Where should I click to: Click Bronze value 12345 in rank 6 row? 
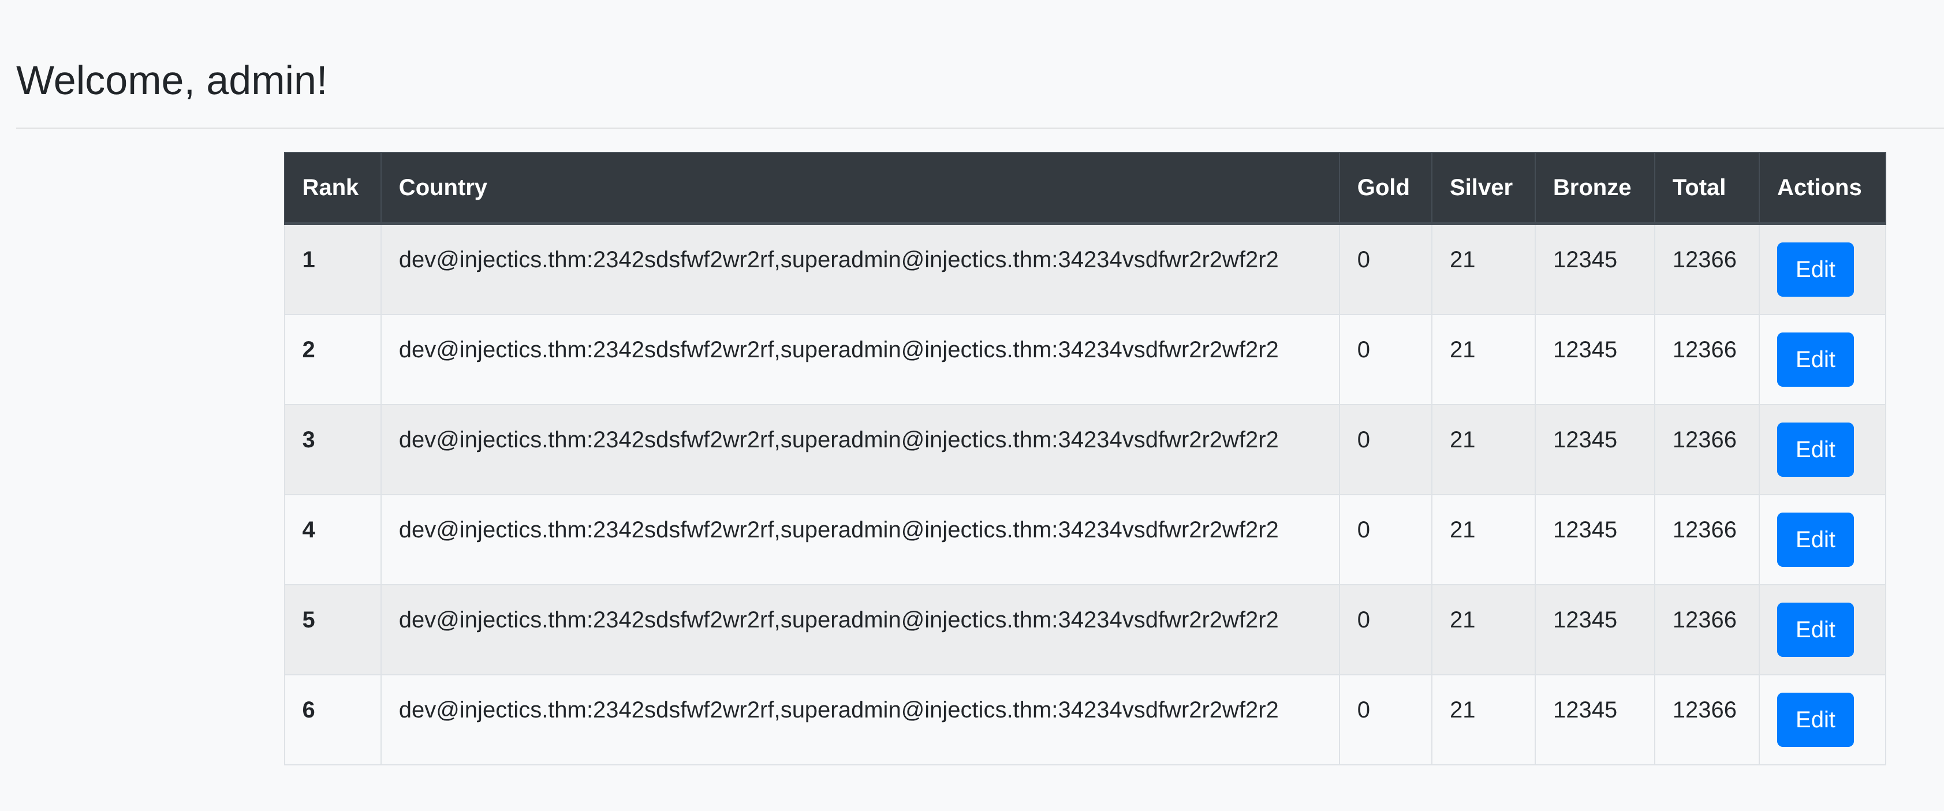click(x=1584, y=710)
